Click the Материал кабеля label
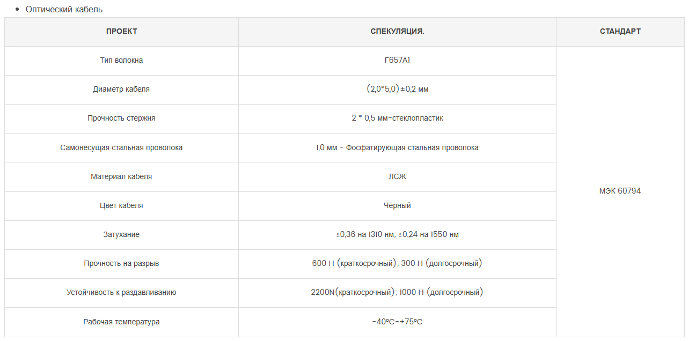 pyautogui.click(x=121, y=176)
